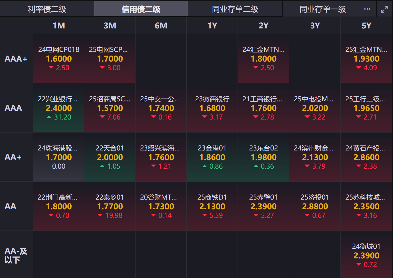The width and height of the screenshot is (393, 278).
Task: Open the 23金港01 bond cell
Action: click(x=212, y=157)
